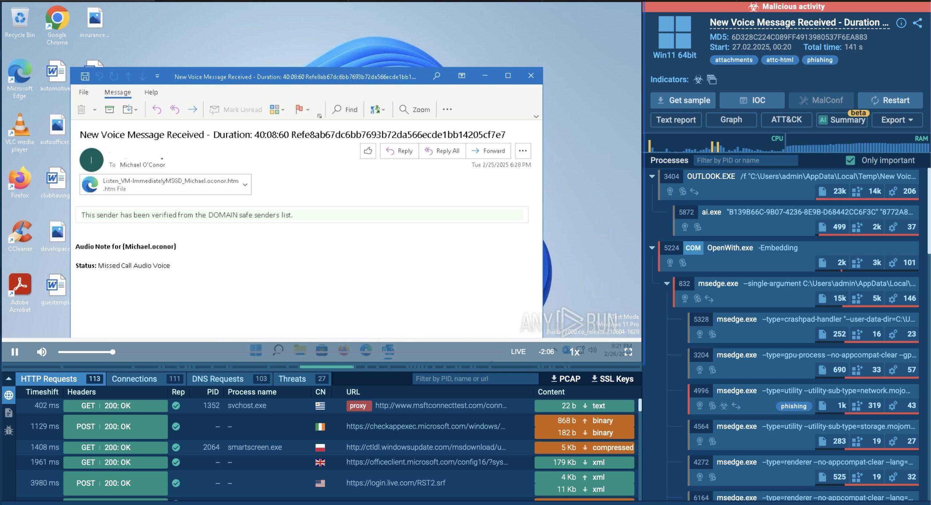Open the Flag dropdown arrow in ribbon
The image size is (931, 505).
point(308,109)
